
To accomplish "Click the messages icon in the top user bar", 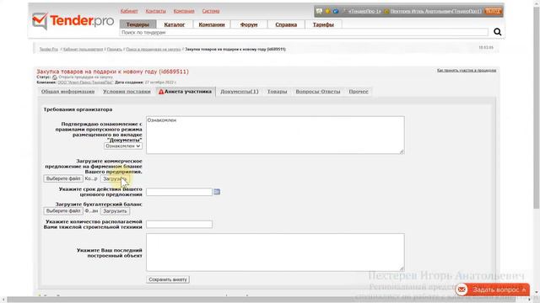I will 319,11.
